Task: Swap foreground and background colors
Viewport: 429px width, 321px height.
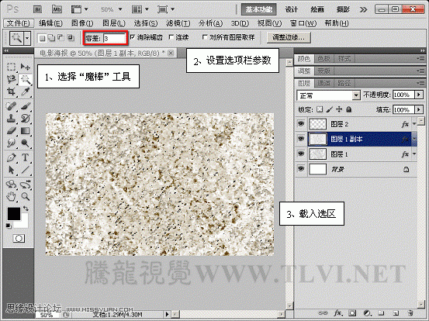Action: click(26, 209)
